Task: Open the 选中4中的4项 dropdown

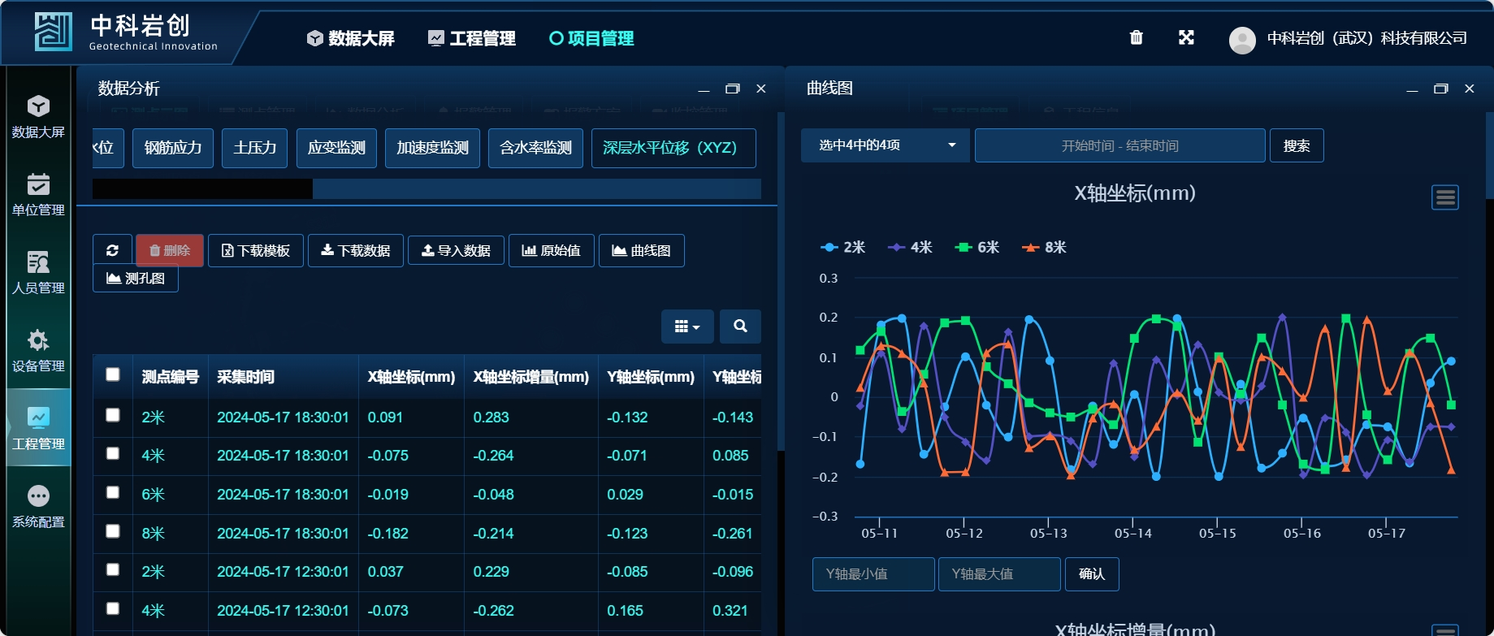Action: [x=886, y=145]
